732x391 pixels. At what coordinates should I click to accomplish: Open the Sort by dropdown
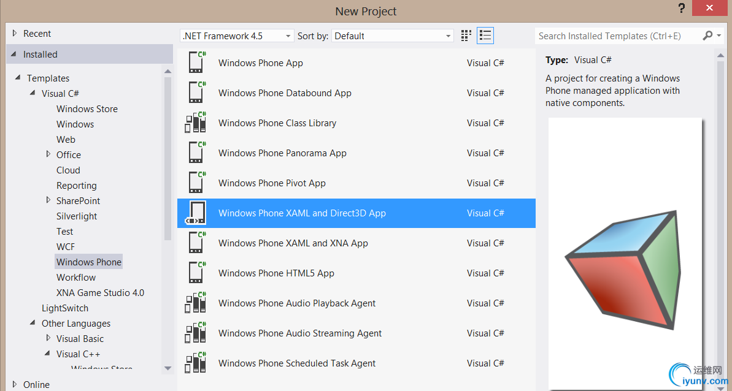[x=393, y=36]
